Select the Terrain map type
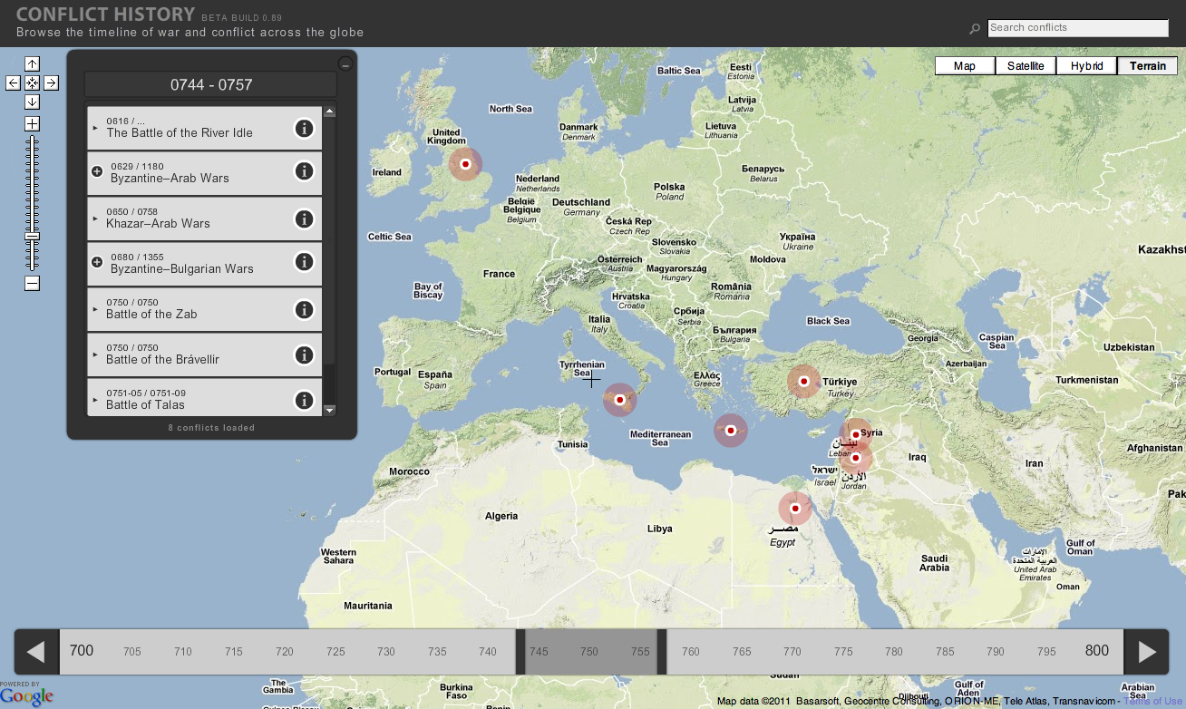The width and height of the screenshot is (1186, 709). click(x=1147, y=66)
